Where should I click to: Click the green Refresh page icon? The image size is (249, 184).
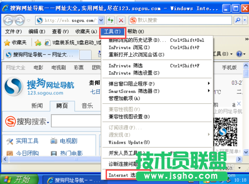click(110, 20)
